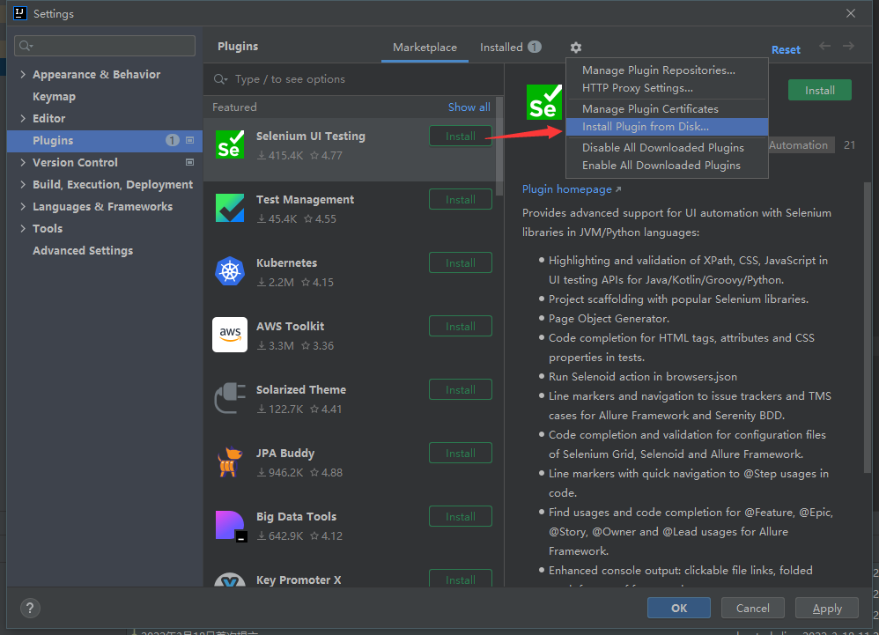
Task: Close the Settings dialog
Action: [851, 13]
